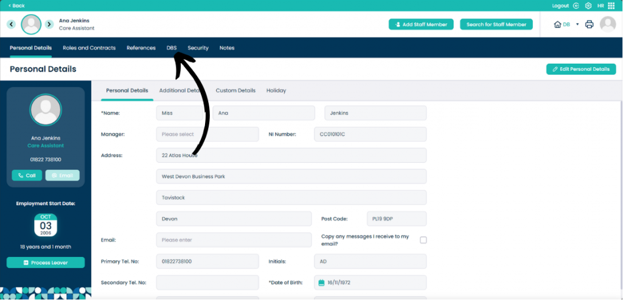Open the Custom Details sub-tab

[x=235, y=90]
